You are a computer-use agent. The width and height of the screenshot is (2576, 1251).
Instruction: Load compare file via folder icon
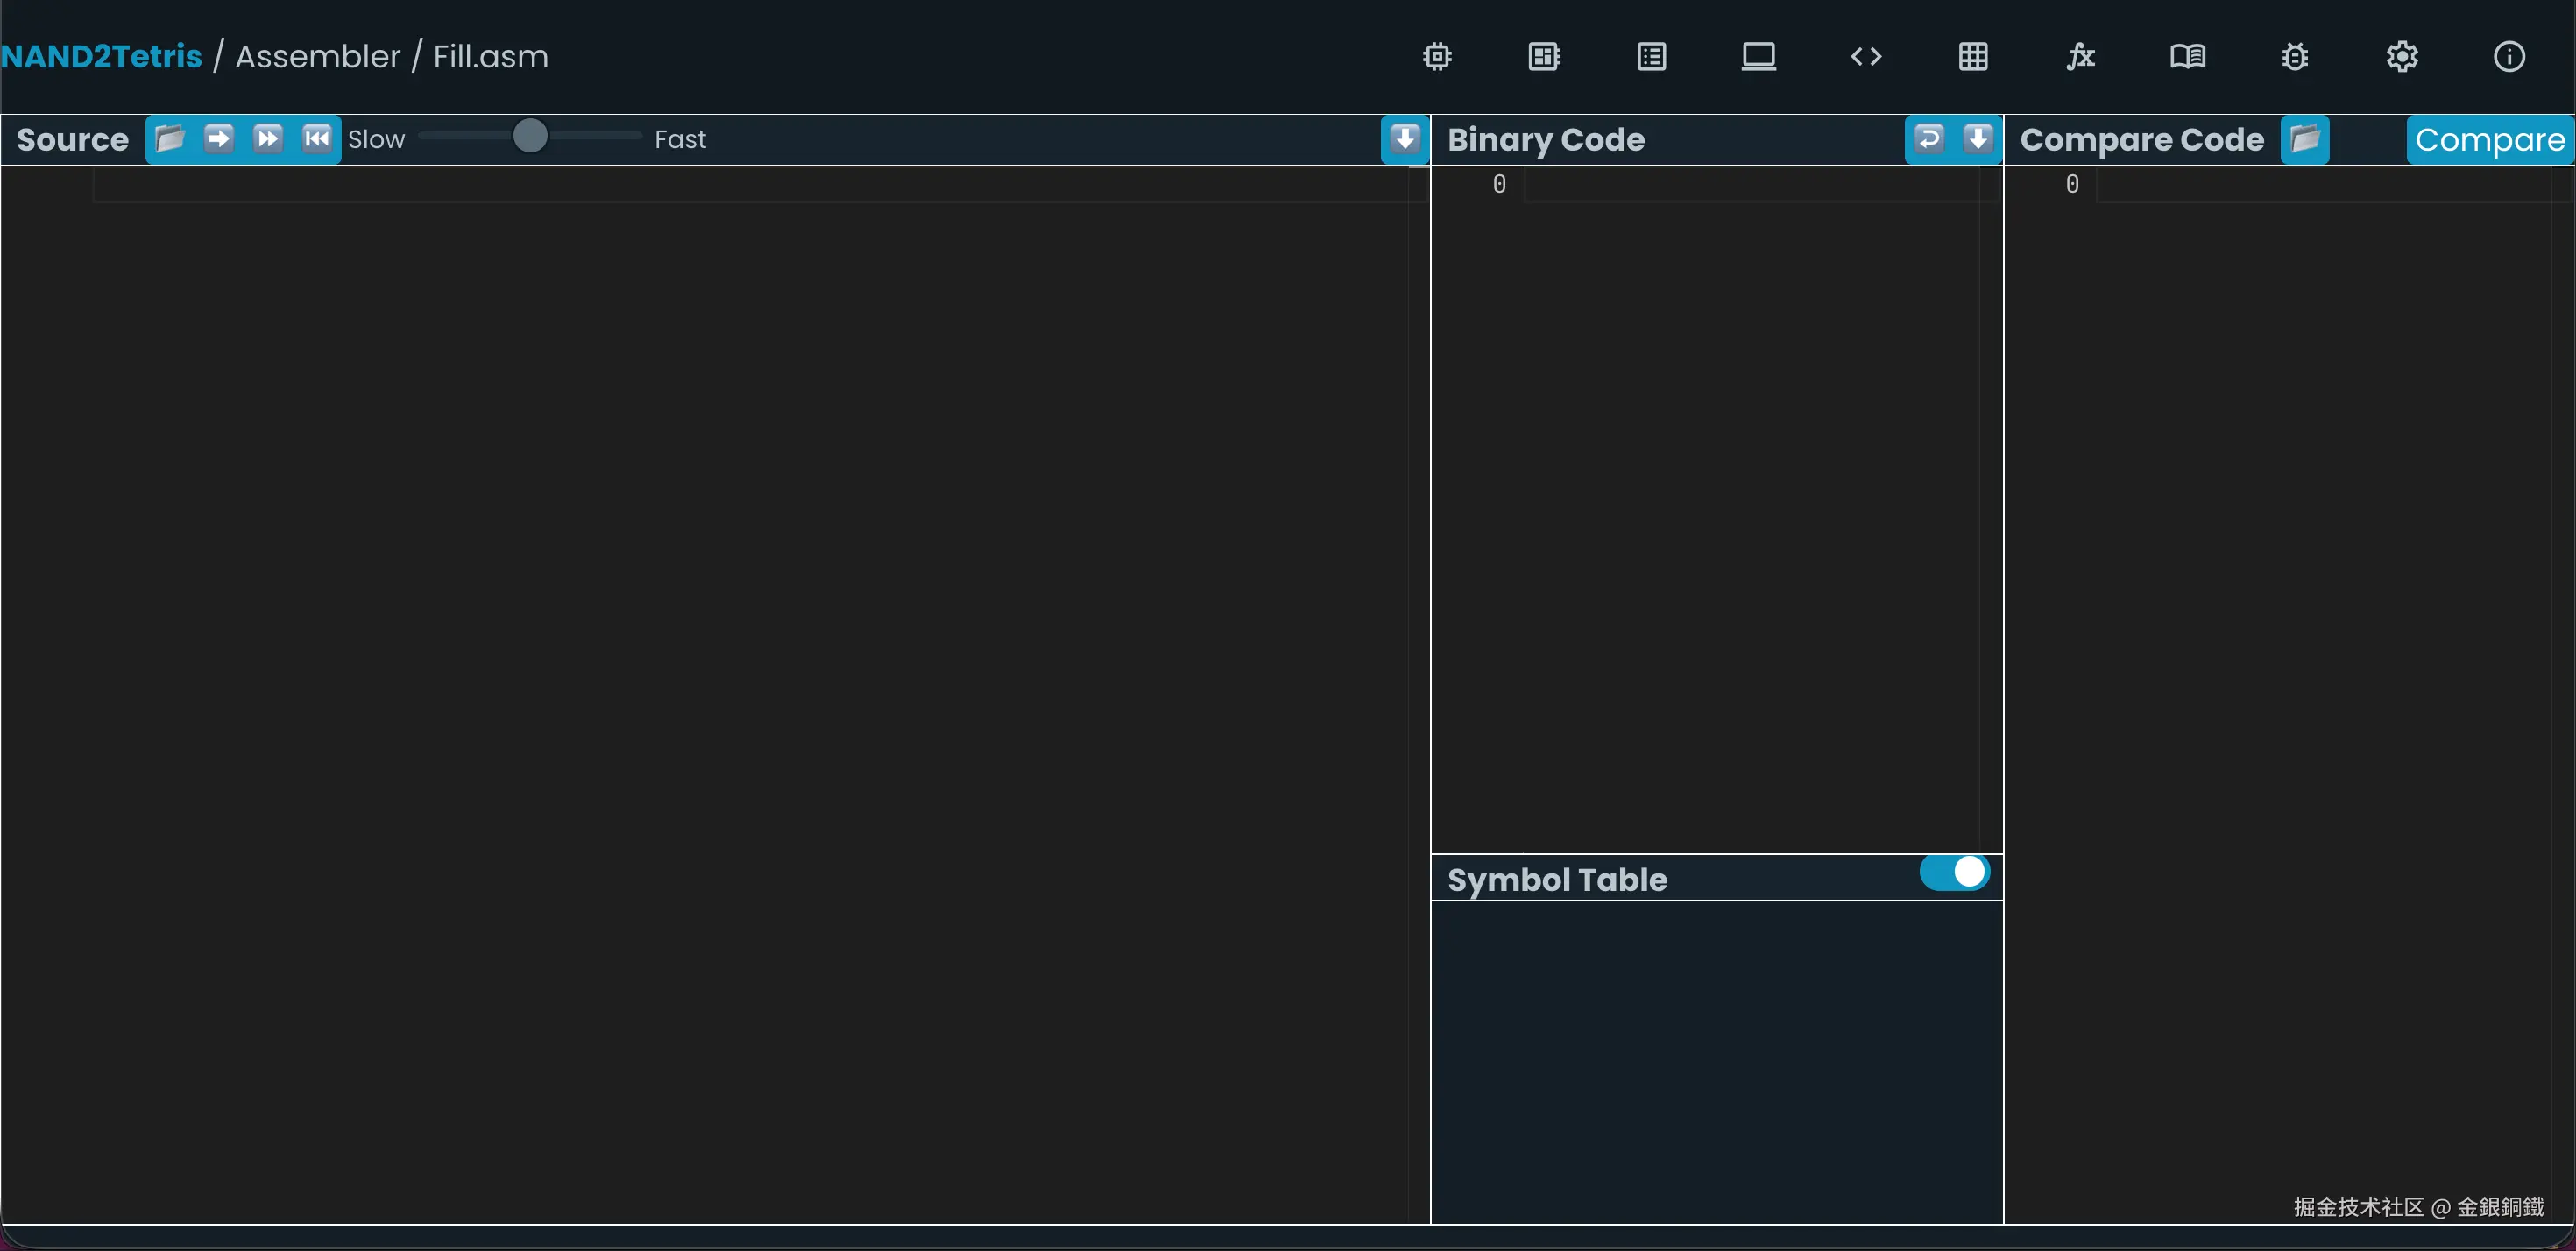[x=2305, y=138]
